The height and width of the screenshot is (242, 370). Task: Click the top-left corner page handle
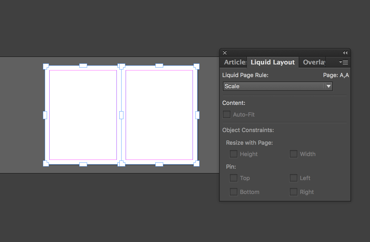tap(46, 66)
